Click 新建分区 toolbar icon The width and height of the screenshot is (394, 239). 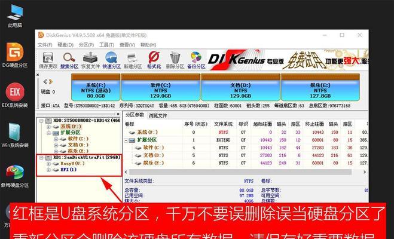click(133, 60)
